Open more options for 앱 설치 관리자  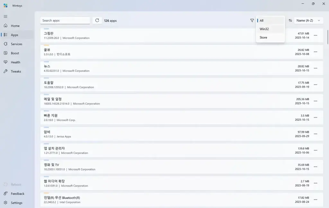coord(316,150)
